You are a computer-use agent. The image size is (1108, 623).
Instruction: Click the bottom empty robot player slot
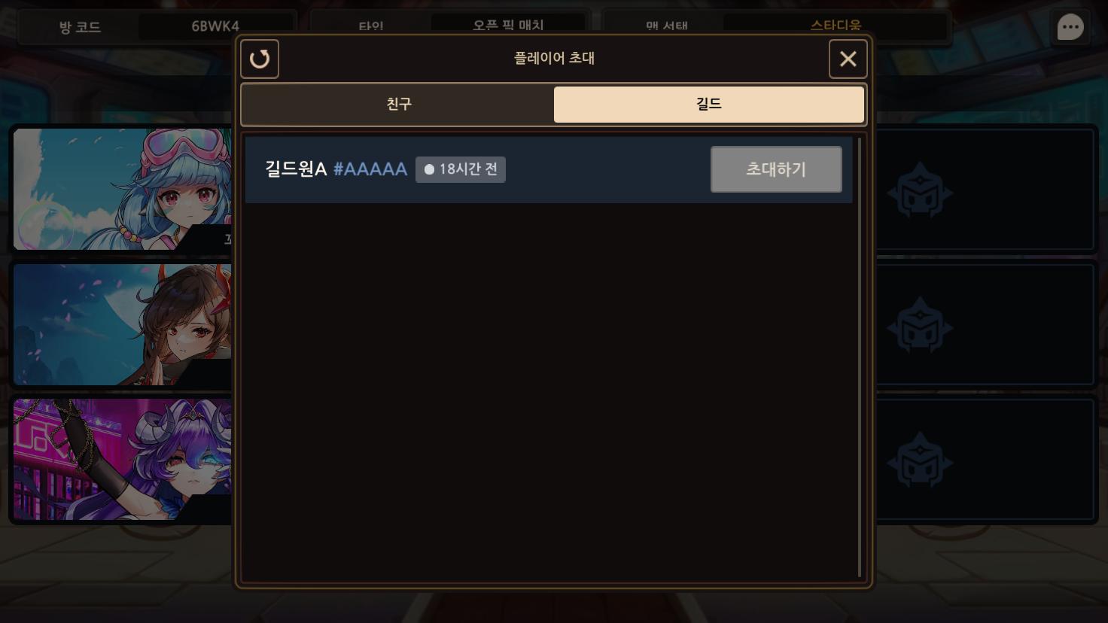(985, 460)
